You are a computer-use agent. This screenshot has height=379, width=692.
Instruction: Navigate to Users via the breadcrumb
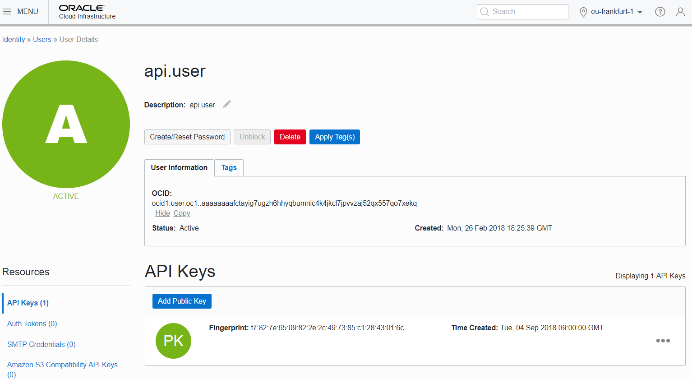pos(42,39)
